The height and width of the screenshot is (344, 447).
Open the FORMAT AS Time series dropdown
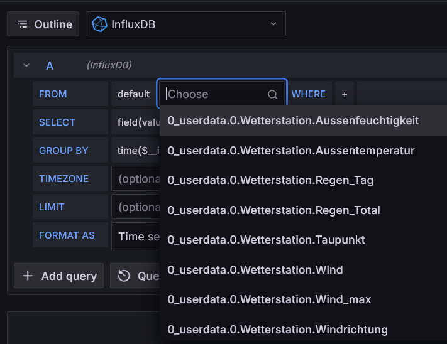(136, 237)
